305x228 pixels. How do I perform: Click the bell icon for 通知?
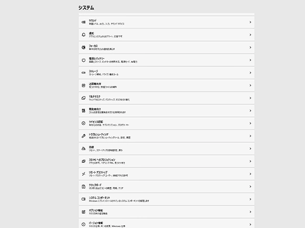coord(83,35)
